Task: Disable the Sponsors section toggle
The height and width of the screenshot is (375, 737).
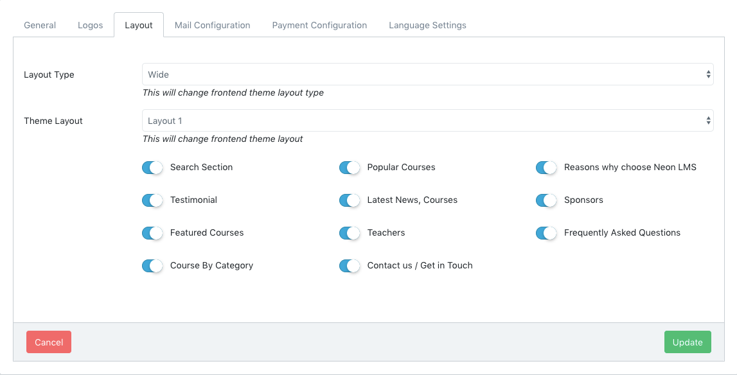Action: (x=546, y=200)
